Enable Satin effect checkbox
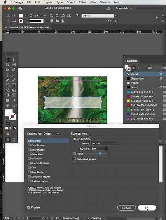 click(29, 168)
